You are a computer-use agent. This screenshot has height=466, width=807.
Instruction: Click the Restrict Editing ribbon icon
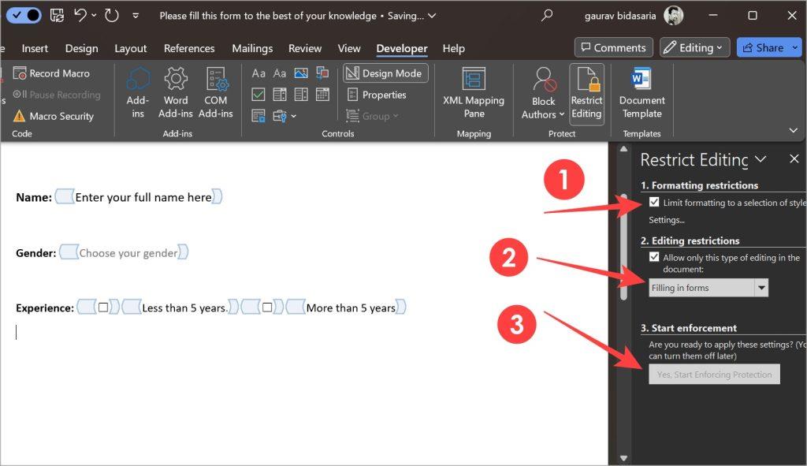tap(586, 93)
